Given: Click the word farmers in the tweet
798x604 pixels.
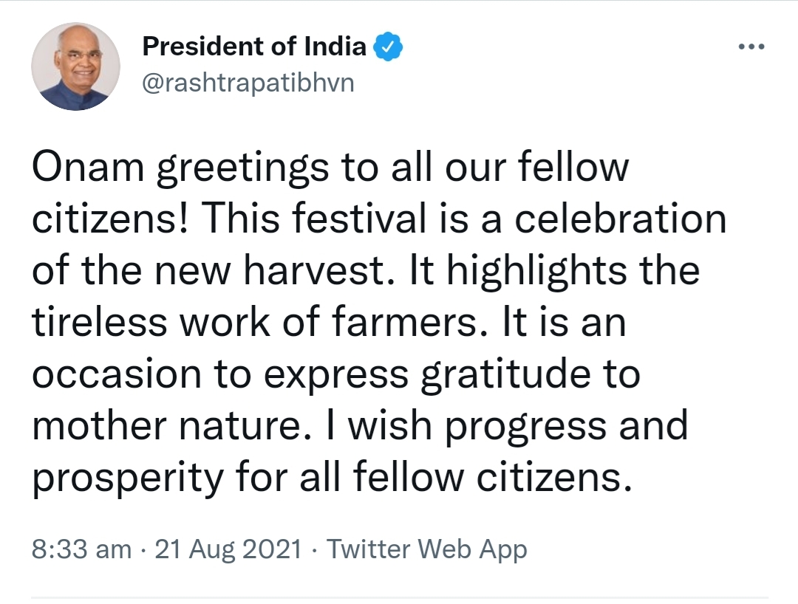Looking at the screenshot, I should [x=410, y=323].
